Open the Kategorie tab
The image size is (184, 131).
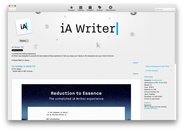coord(90,8)
